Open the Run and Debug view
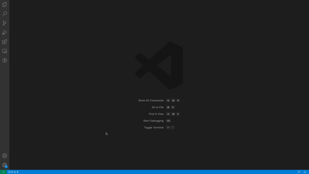The width and height of the screenshot is (309, 174). point(5,32)
